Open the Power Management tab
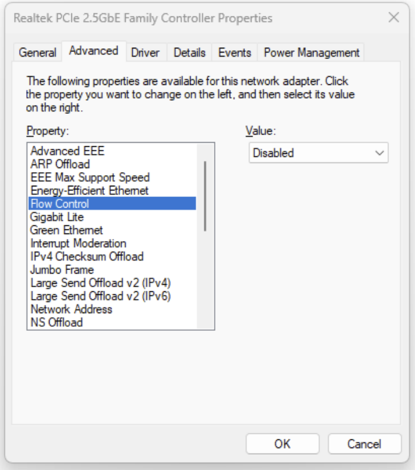The height and width of the screenshot is (470, 415). 311,52
